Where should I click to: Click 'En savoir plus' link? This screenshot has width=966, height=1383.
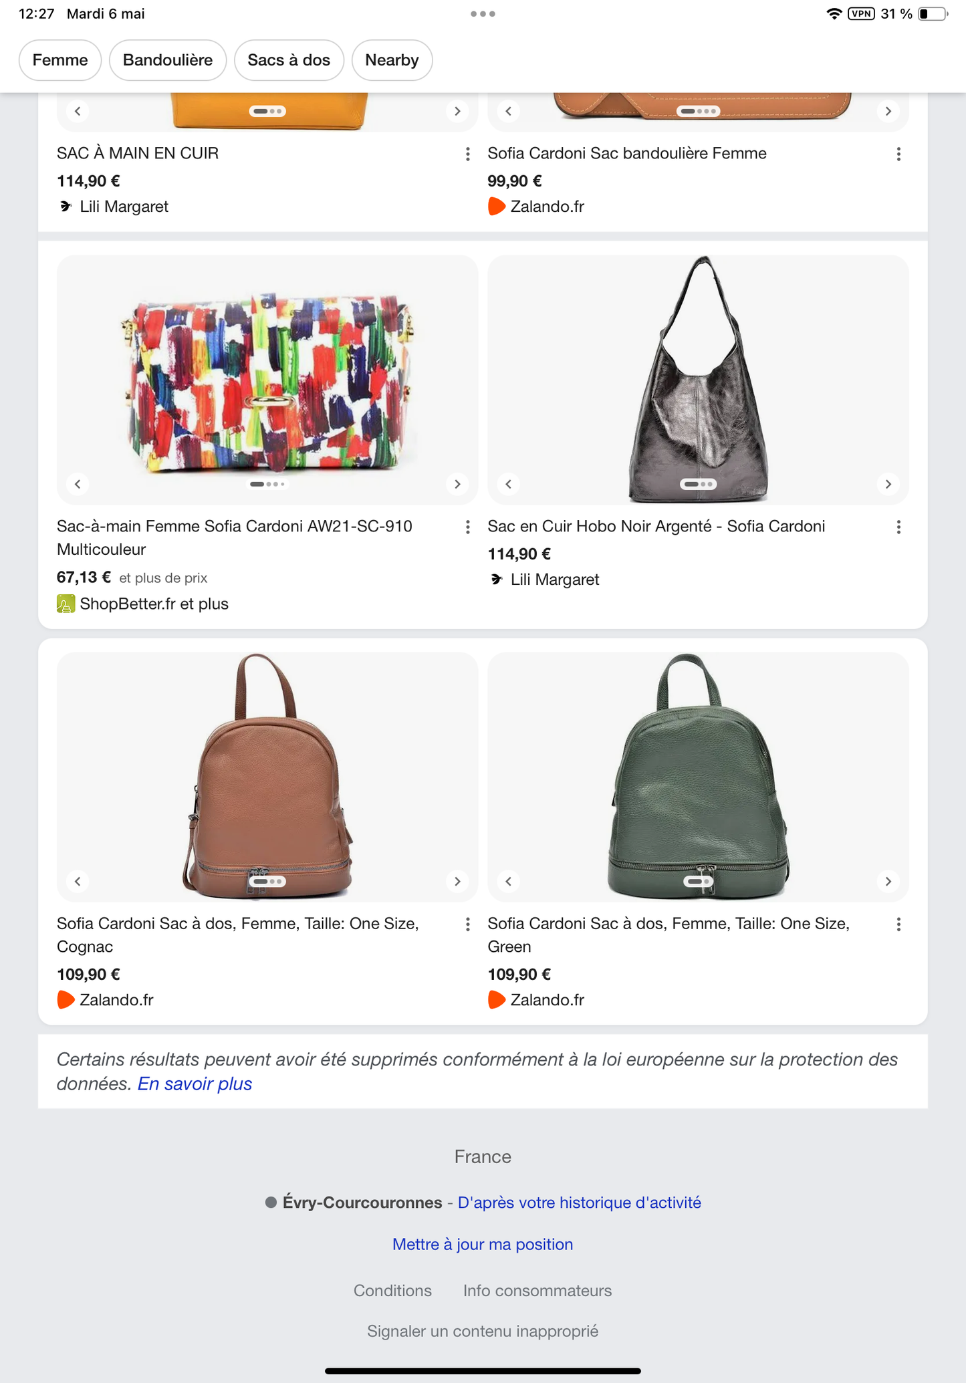[195, 1084]
